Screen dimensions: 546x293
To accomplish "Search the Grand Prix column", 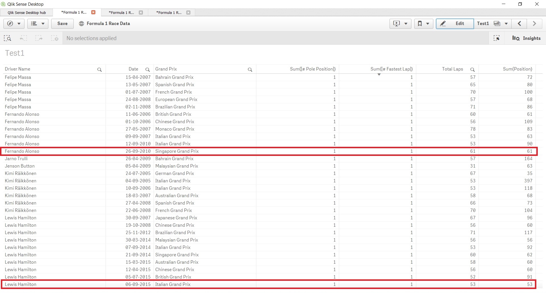I will [x=250, y=69].
